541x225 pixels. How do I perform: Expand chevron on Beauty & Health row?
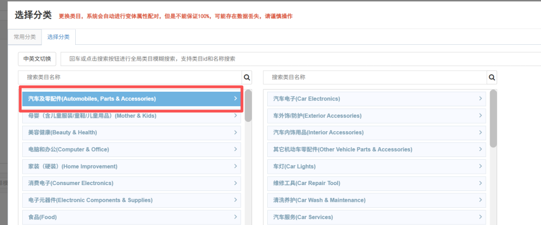(x=235, y=132)
